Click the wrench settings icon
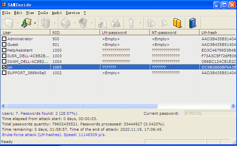Viewport: 237px width, 146px height. click(131, 23)
